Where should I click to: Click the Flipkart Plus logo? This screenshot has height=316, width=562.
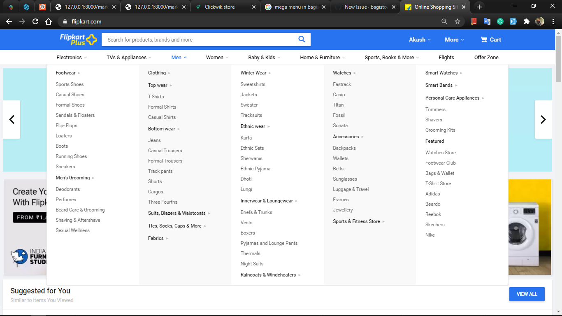click(78, 39)
